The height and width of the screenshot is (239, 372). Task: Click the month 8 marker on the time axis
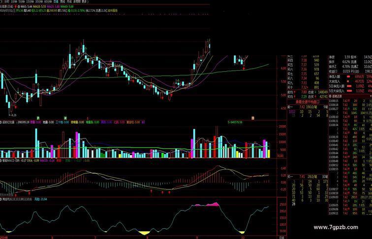click(x=147, y=238)
